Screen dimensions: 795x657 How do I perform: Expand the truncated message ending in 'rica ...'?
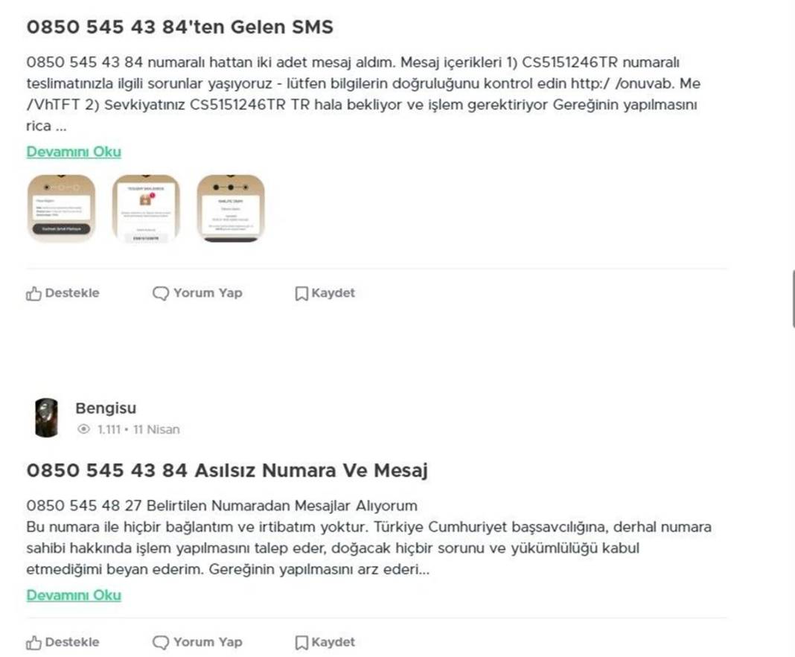coord(74,152)
